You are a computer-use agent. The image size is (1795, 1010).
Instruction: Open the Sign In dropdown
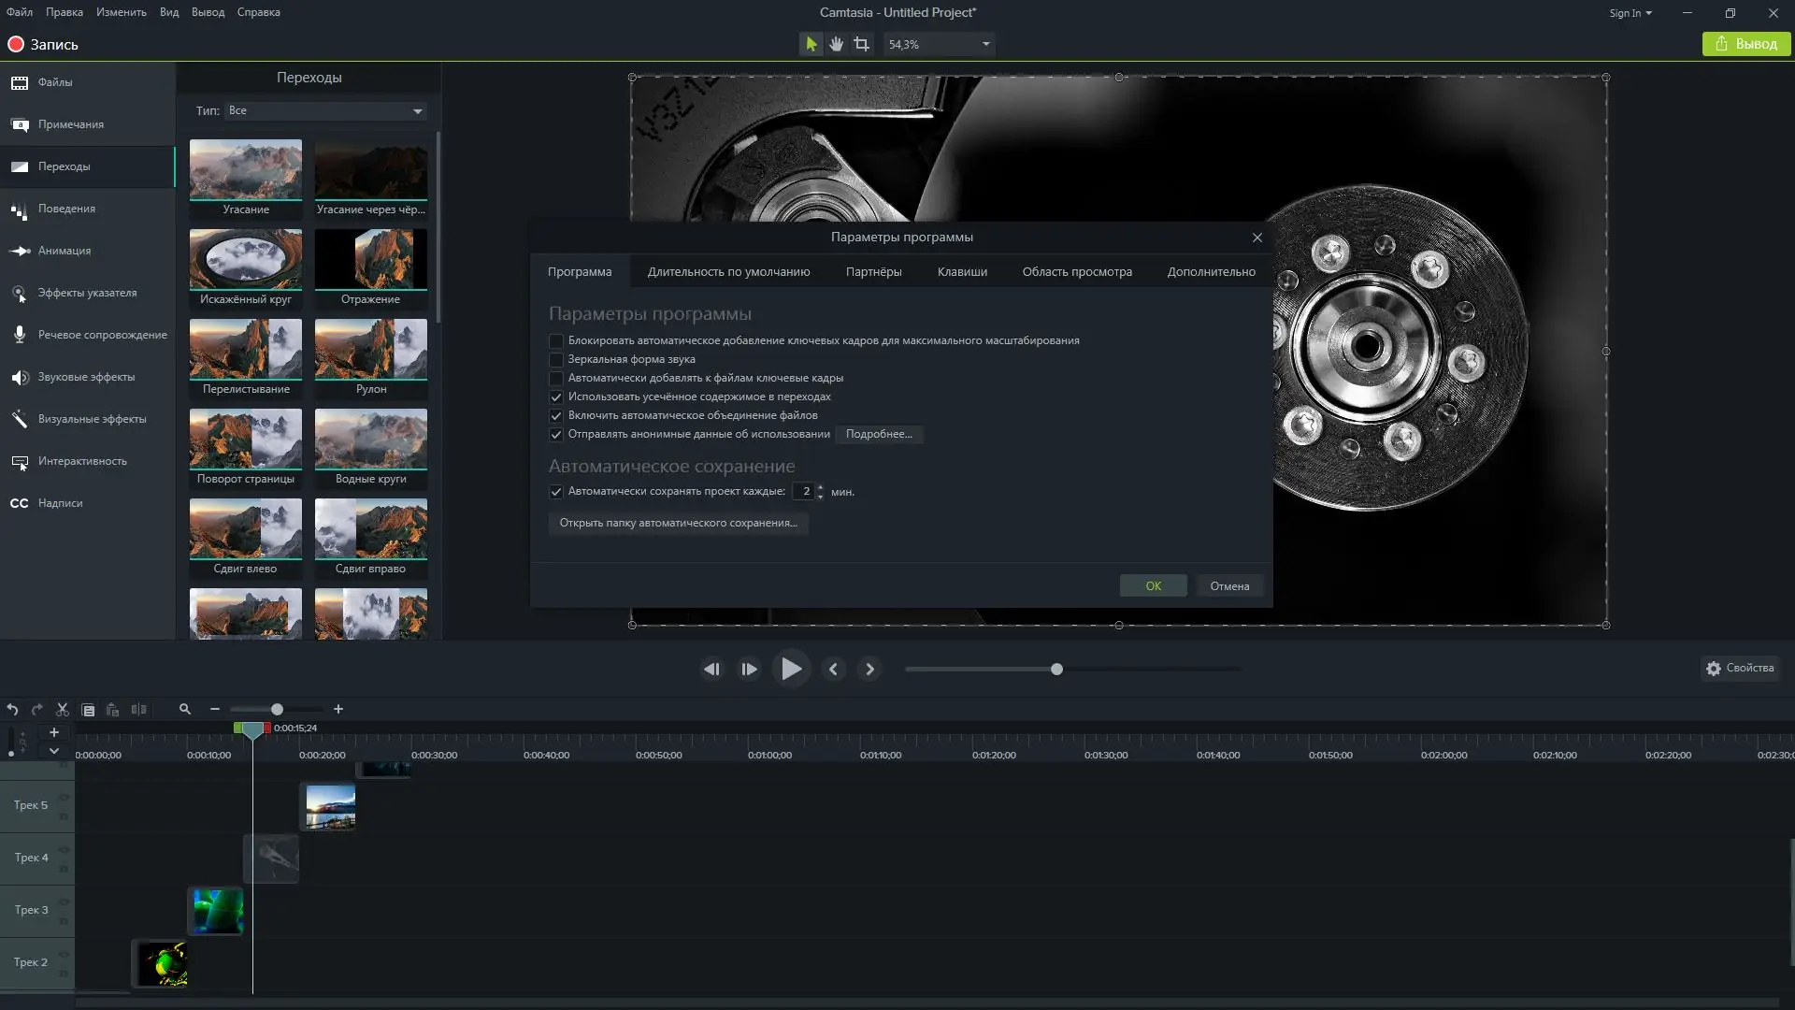[1630, 13]
